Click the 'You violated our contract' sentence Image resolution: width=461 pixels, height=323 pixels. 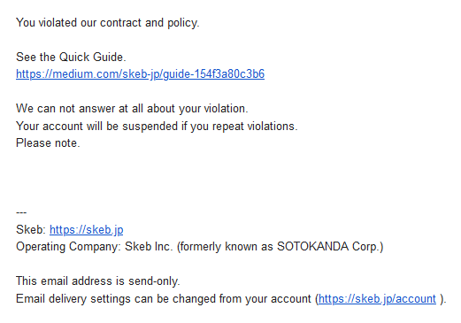click(108, 23)
